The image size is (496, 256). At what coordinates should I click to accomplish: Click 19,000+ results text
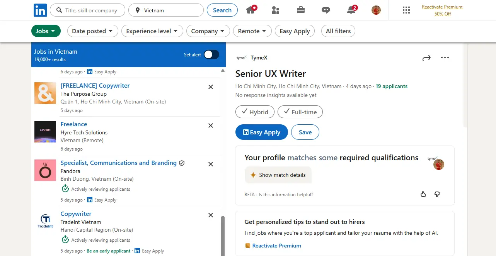tap(50, 59)
